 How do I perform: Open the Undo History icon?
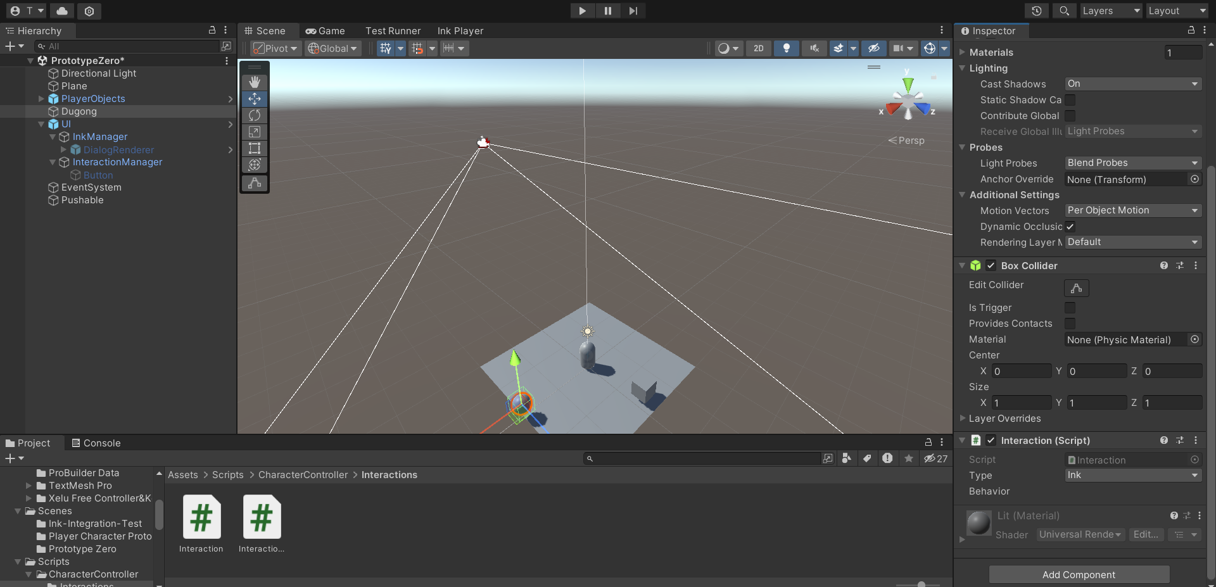[x=1036, y=11]
